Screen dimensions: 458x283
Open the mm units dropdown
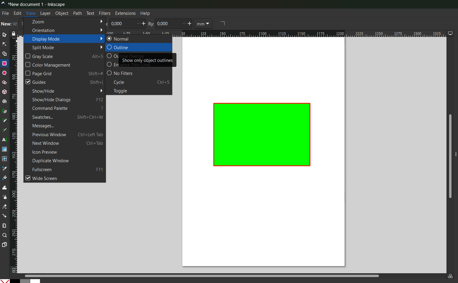pos(203,24)
